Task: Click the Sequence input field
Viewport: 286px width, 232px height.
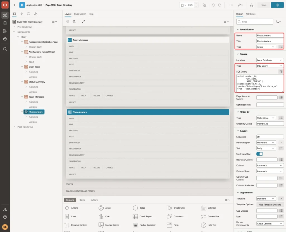Action: 270,137
